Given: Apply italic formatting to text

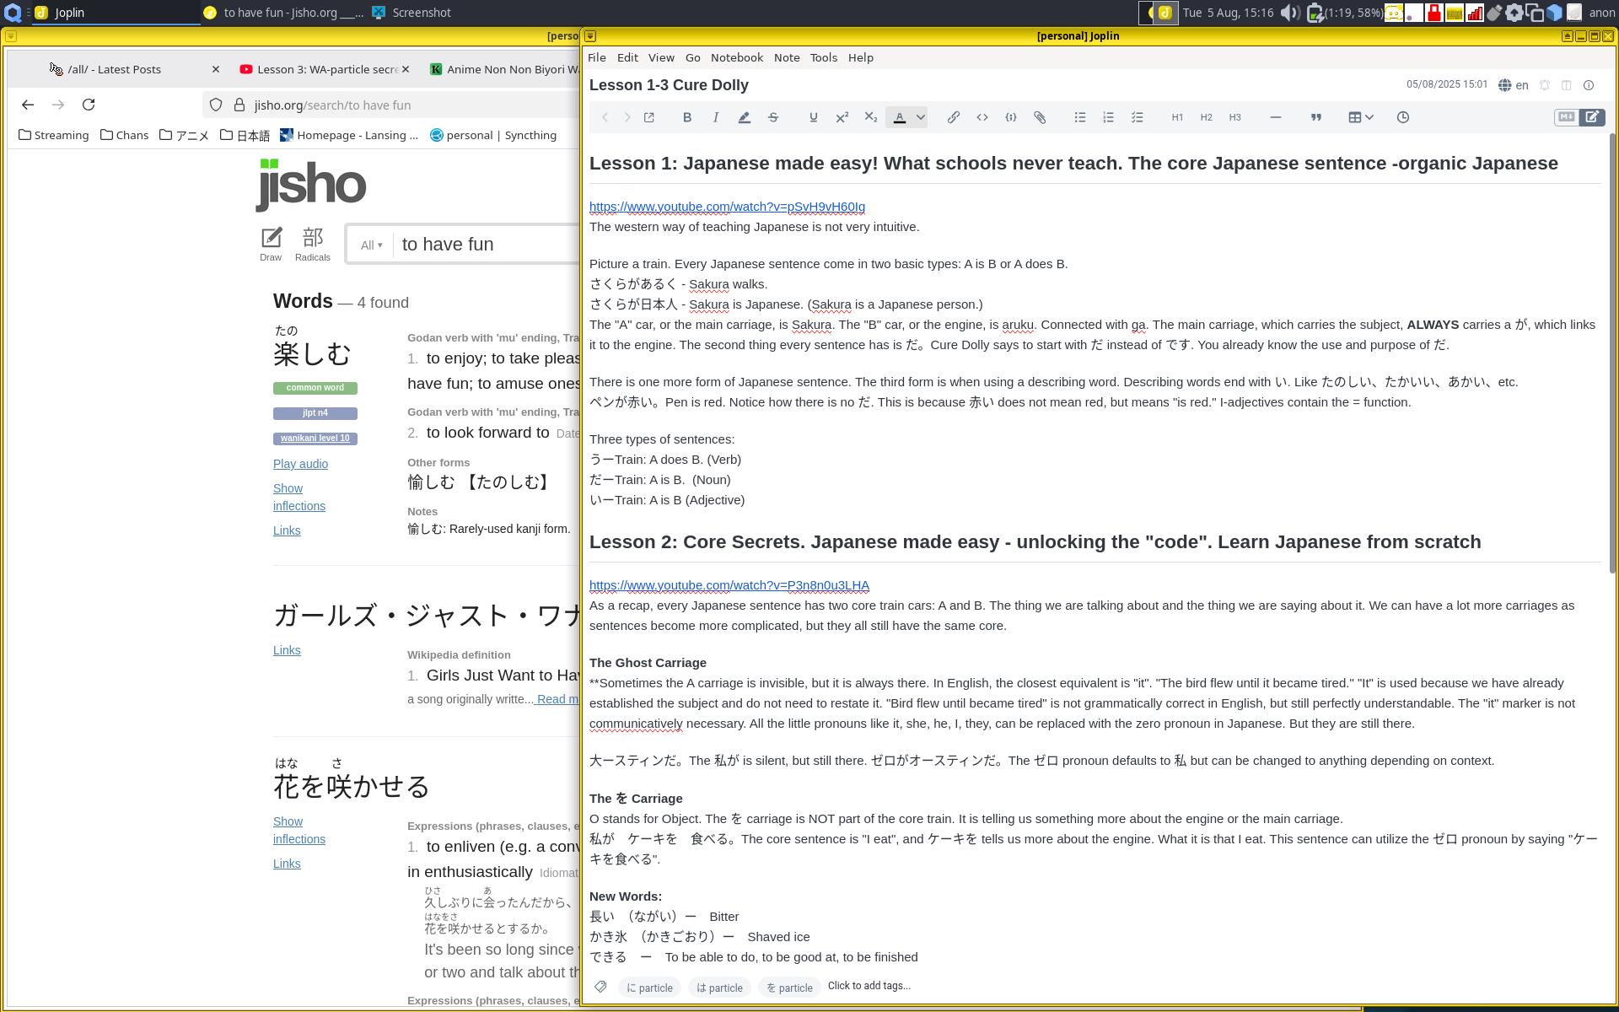Looking at the screenshot, I should point(716,117).
